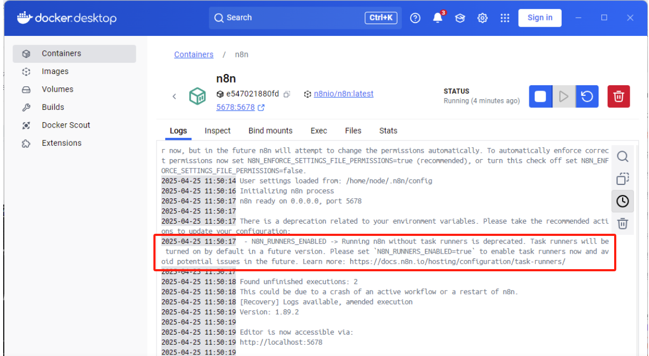
Task: Open Docker Scout in sidebar
Action: pyautogui.click(x=75, y=125)
